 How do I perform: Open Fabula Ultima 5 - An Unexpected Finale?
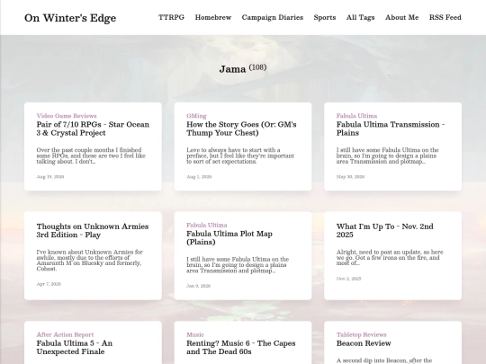click(75, 347)
